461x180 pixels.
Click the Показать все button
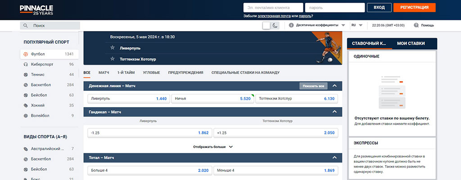click(313, 86)
